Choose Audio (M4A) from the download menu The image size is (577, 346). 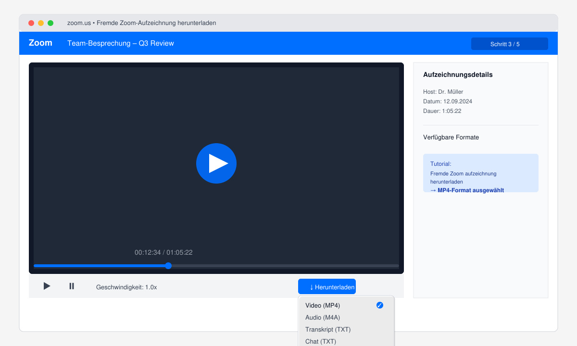[x=346, y=317]
